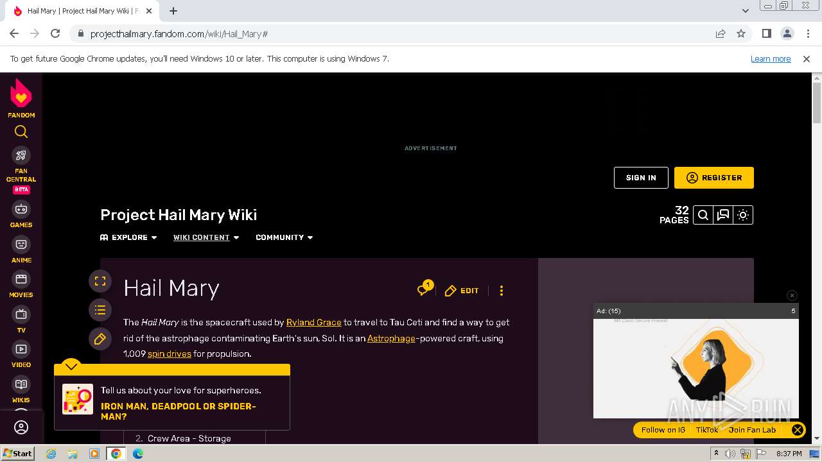Open the Ryland Grace link

point(313,322)
